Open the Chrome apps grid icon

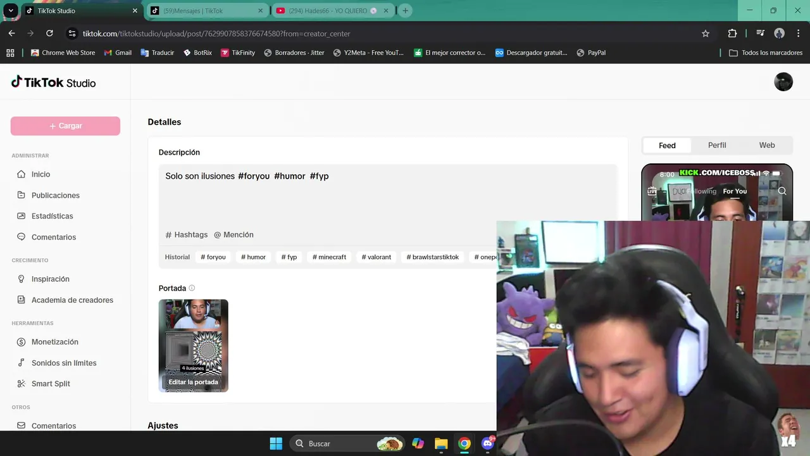pyautogui.click(x=10, y=53)
